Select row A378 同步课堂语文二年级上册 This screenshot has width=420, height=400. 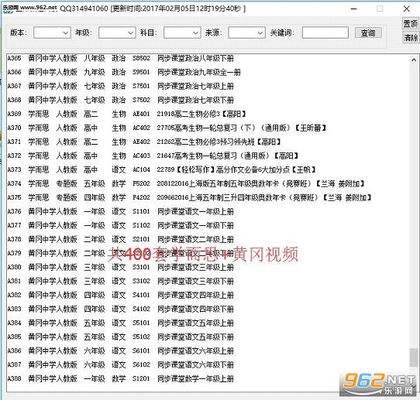click(121, 239)
